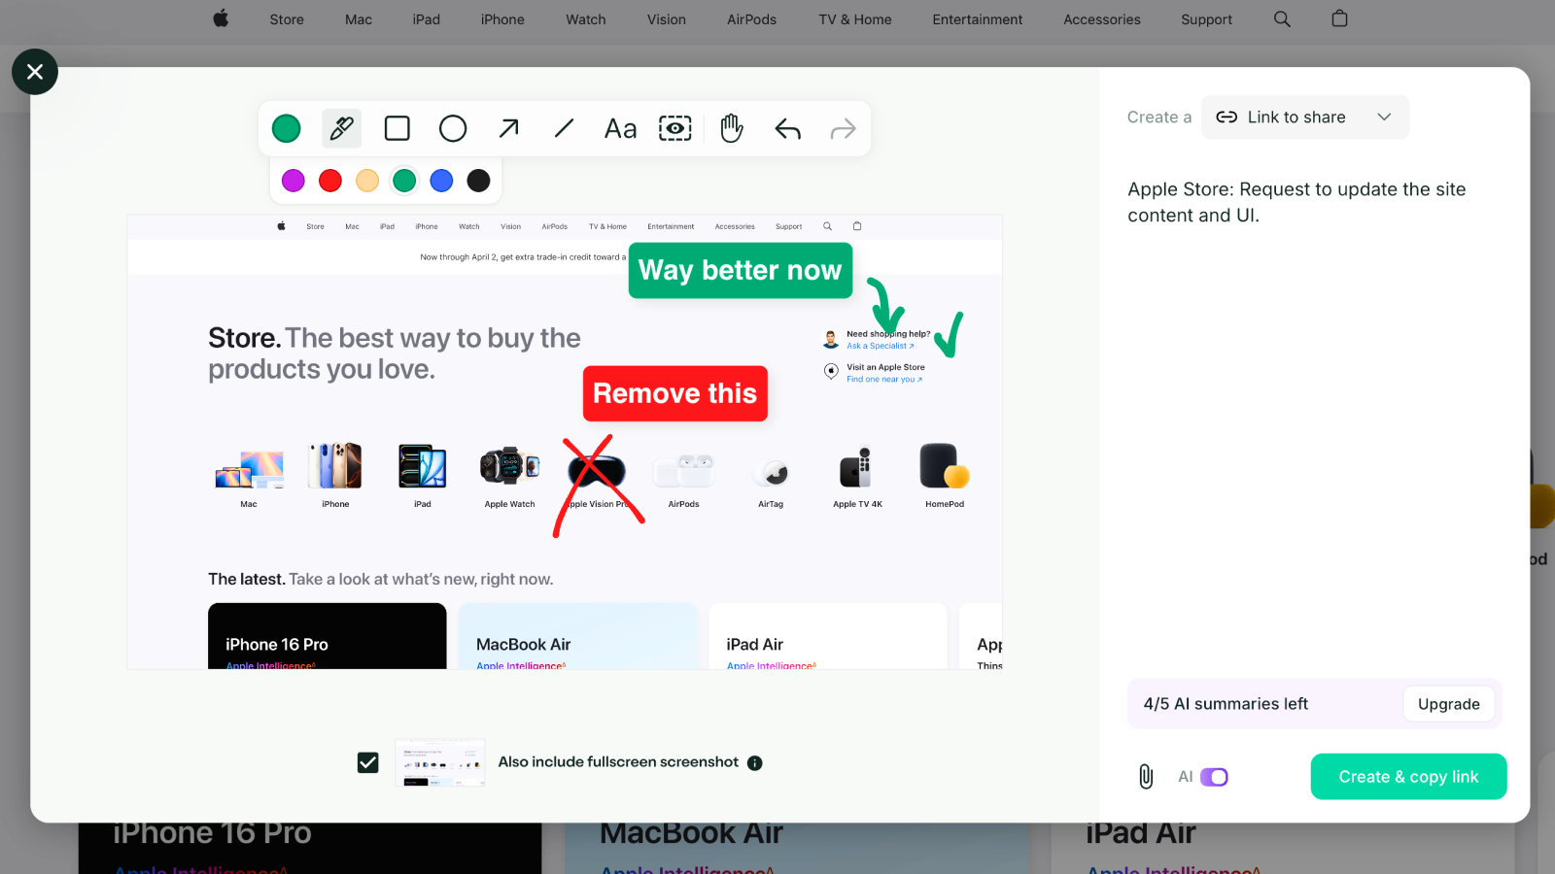Viewport: 1555px width, 874px height.
Task: Open the current color picker circle
Action: coord(286,128)
